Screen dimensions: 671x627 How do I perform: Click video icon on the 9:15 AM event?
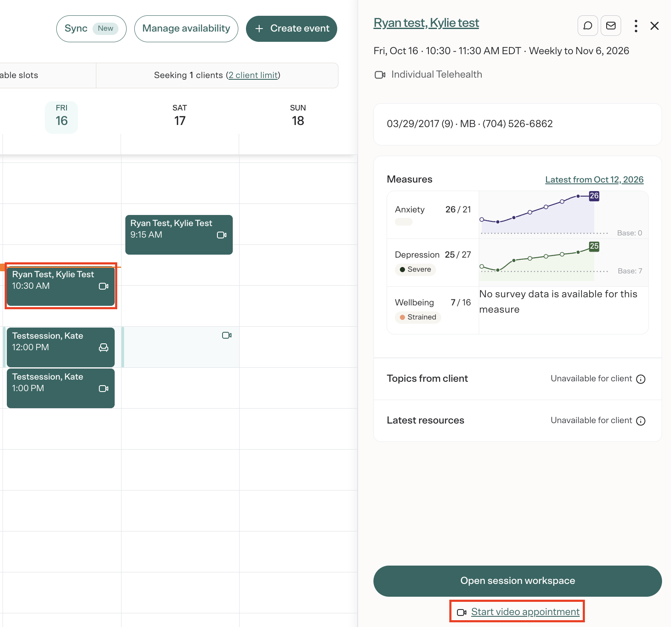tap(222, 235)
